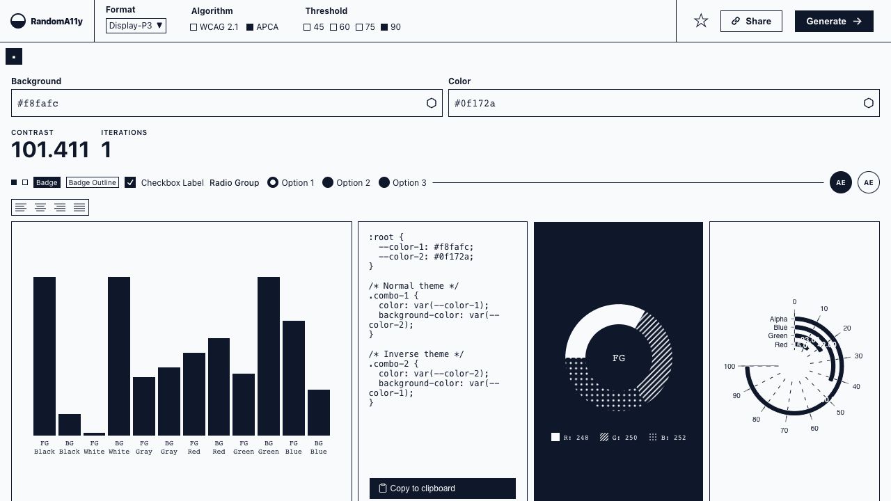
Task: Enable the WCAG 2.1 algorithm checkbox
Action: click(194, 27)
